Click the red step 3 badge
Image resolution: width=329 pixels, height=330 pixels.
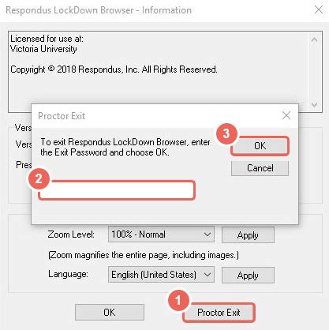(x=226, y=133)
